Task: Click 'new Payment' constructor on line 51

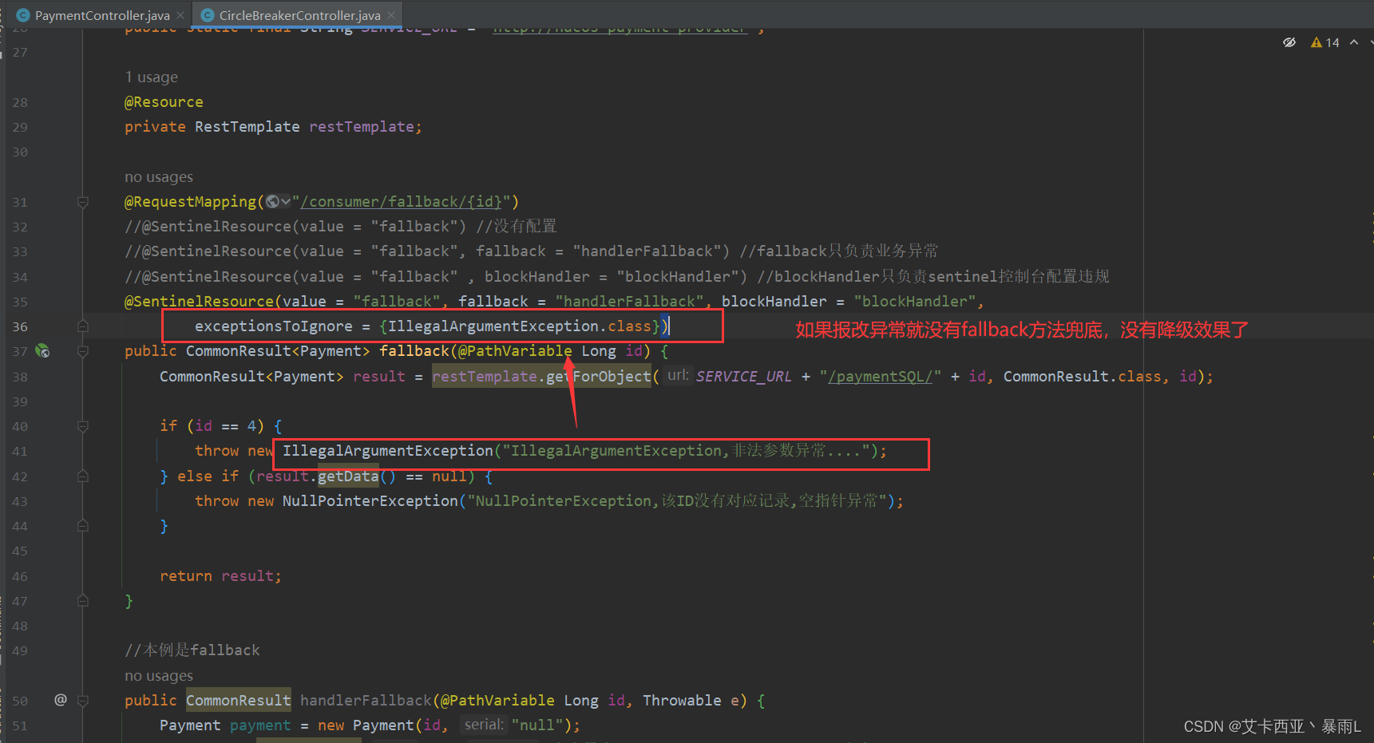Action: pos(366,725)
